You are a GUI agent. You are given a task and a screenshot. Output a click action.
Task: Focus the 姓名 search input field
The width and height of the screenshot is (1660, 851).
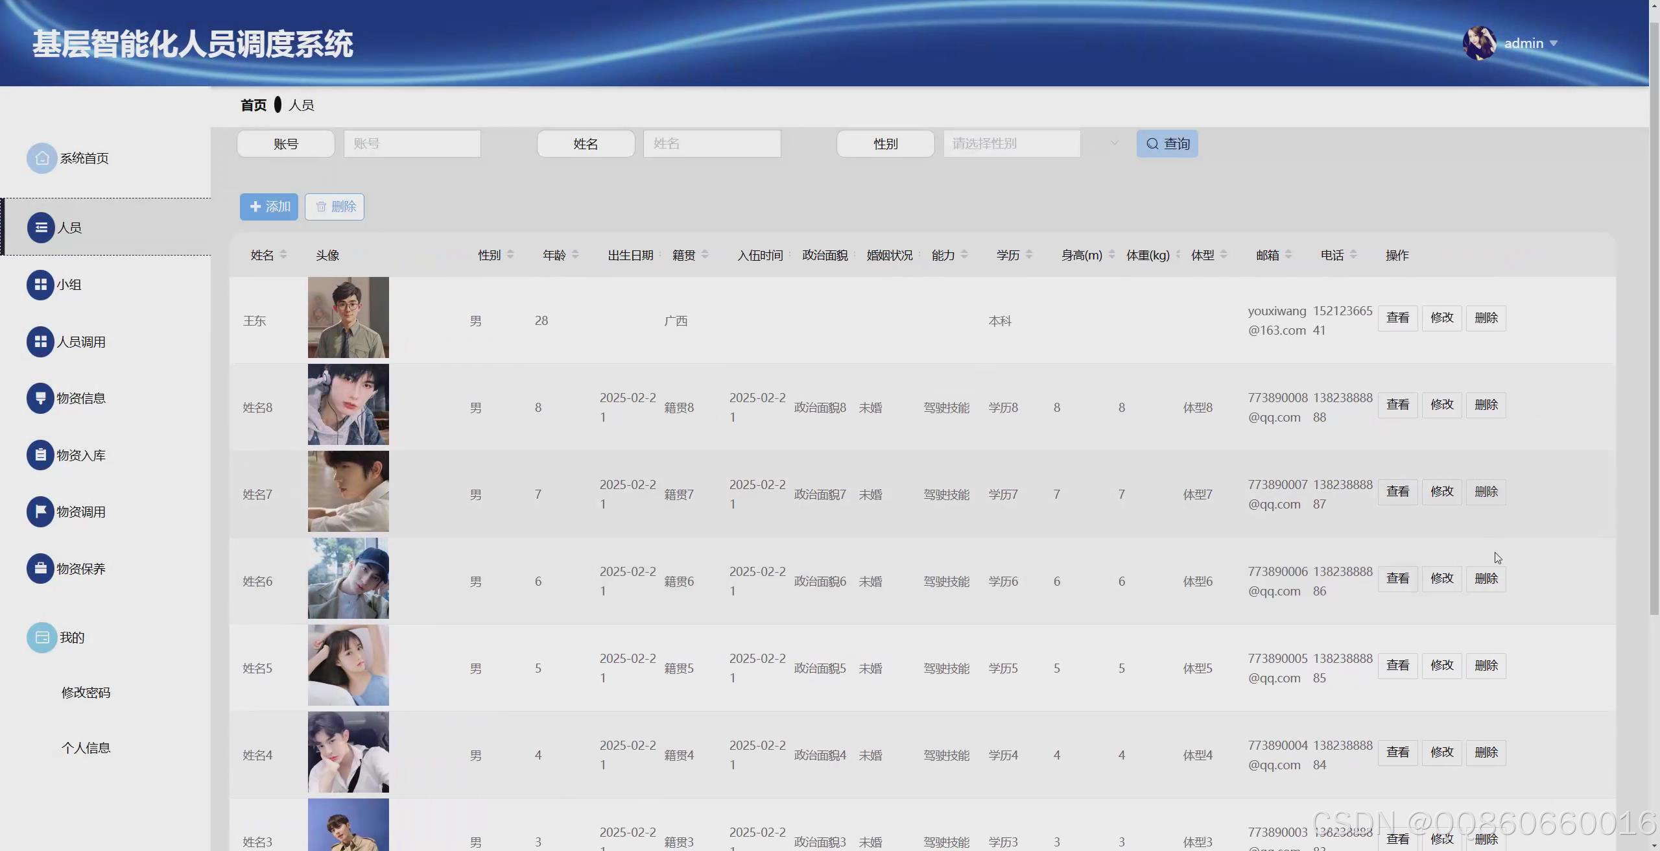[712, 143]
